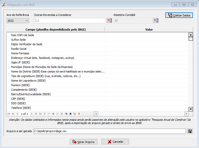Viewport: 199px width, 148px height.
Task: Click the Gerar Arquivo button
Action: (83, 142)
